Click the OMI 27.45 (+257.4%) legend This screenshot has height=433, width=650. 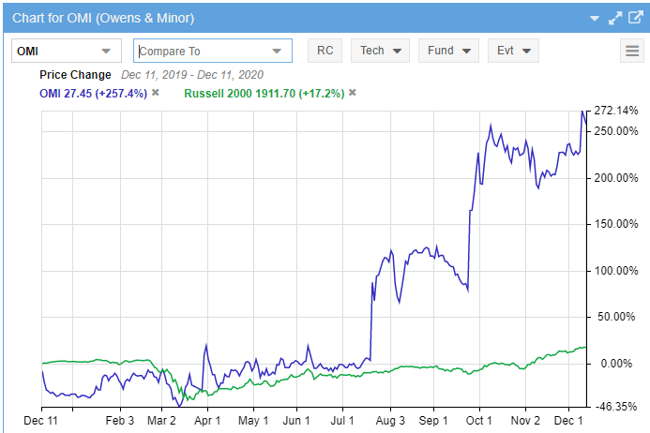[93, 93]
